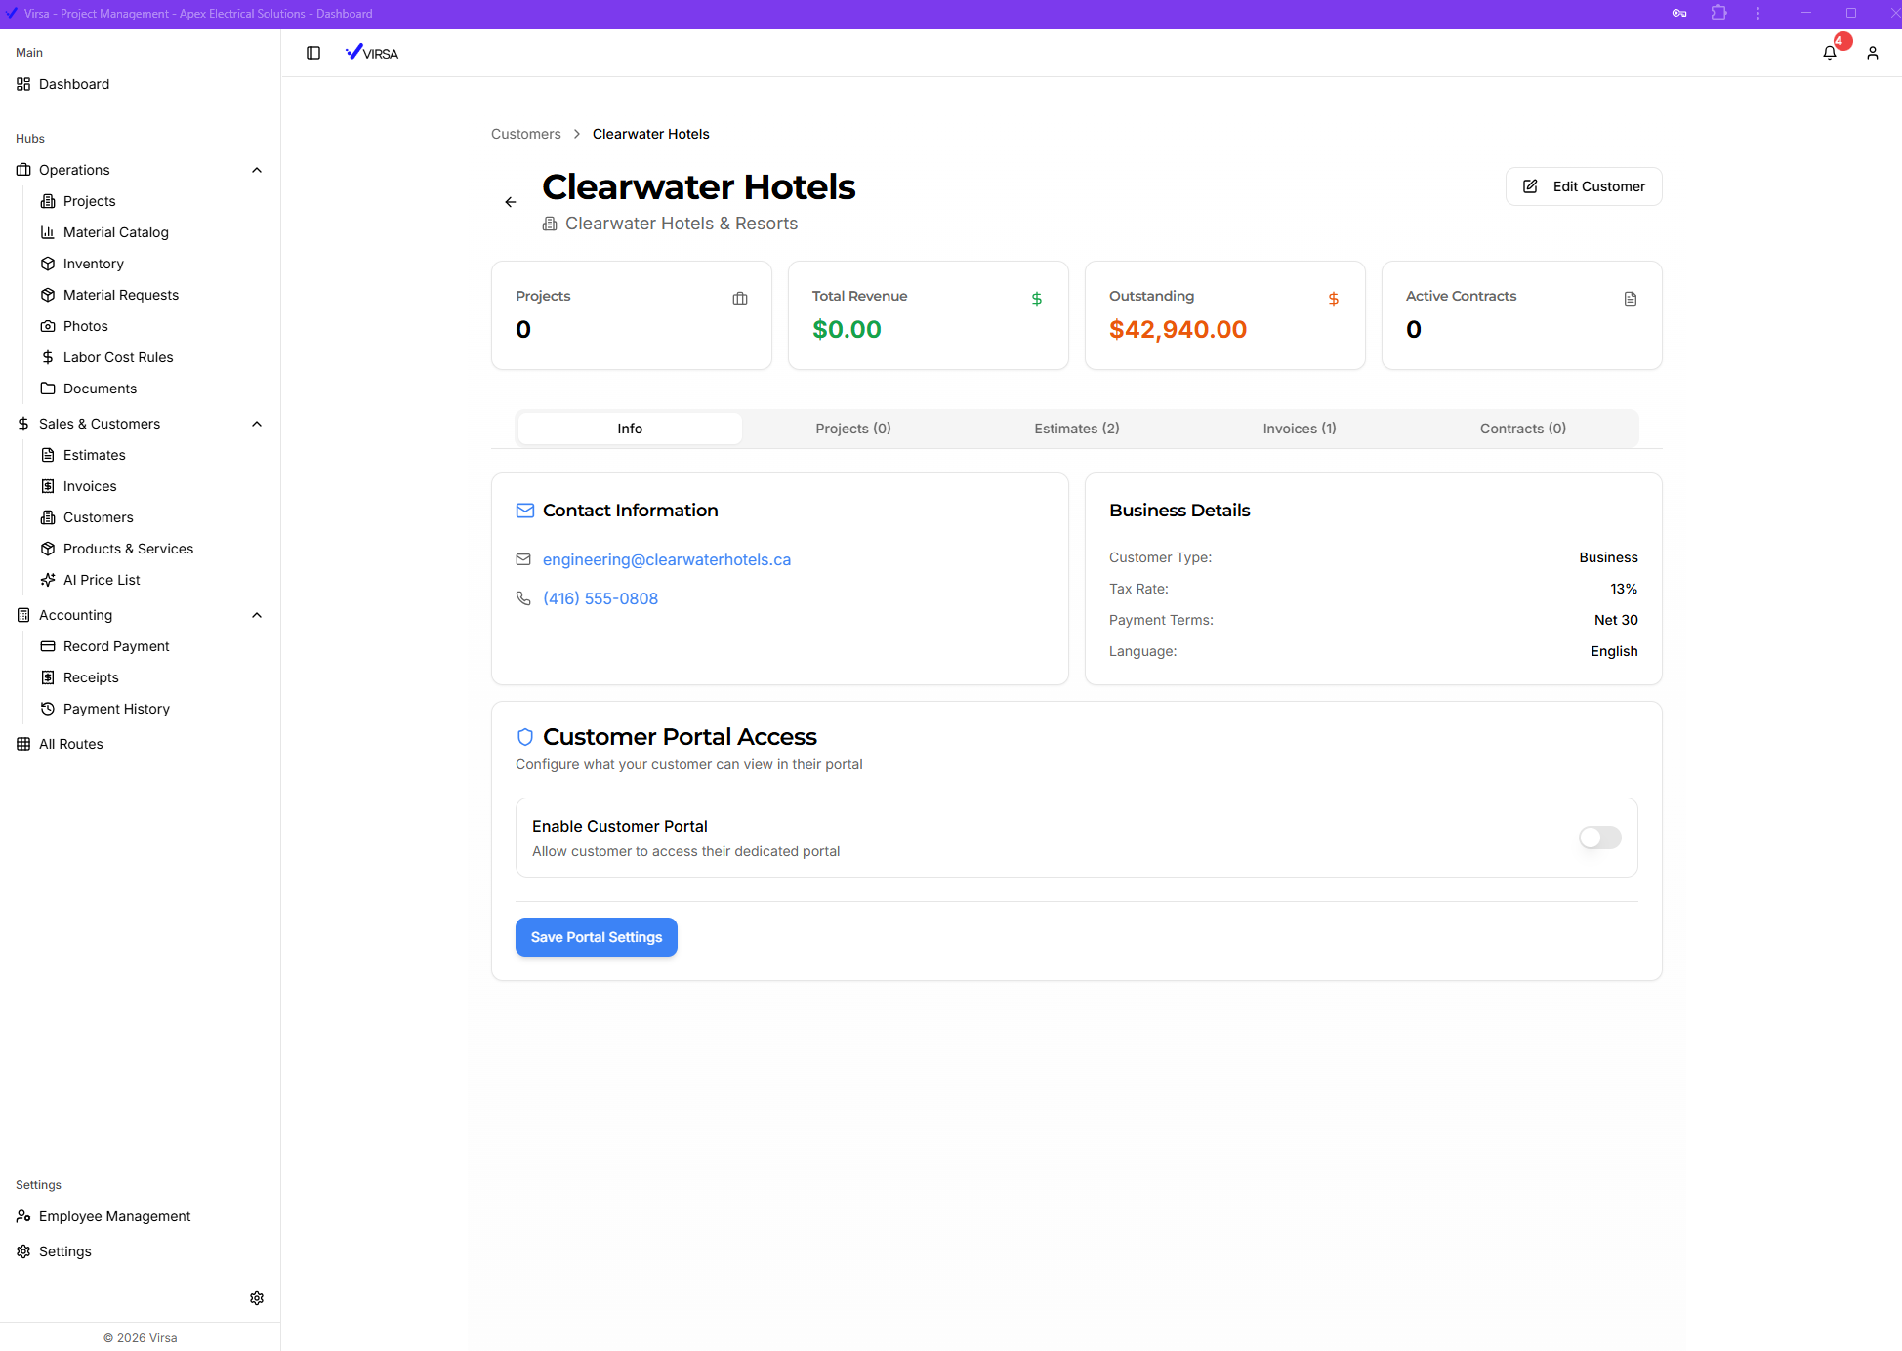Collapse the Operations hub section
The width and height of the screenshot is (1902, 1351).
(x=257, y=170)
